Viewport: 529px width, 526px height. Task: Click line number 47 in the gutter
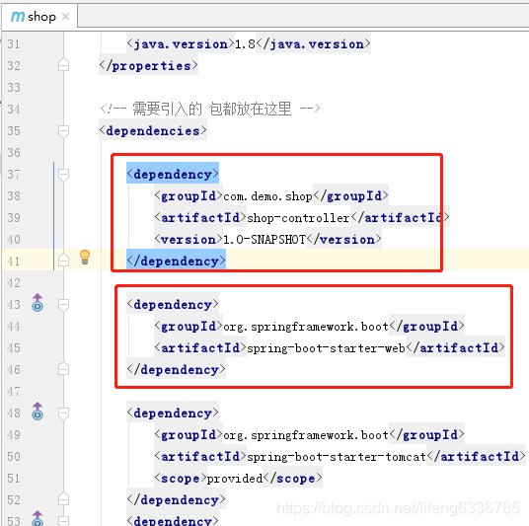click(14, 392)
